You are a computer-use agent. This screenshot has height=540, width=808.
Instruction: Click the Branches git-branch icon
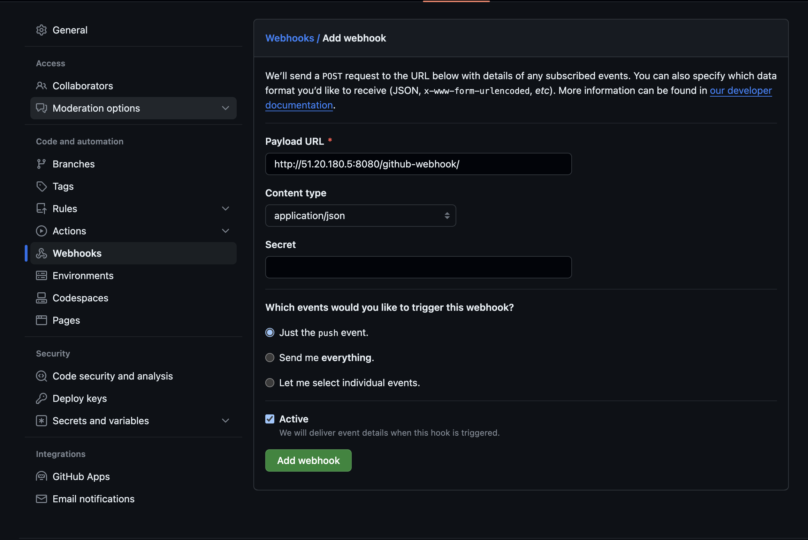pos(41,164)
